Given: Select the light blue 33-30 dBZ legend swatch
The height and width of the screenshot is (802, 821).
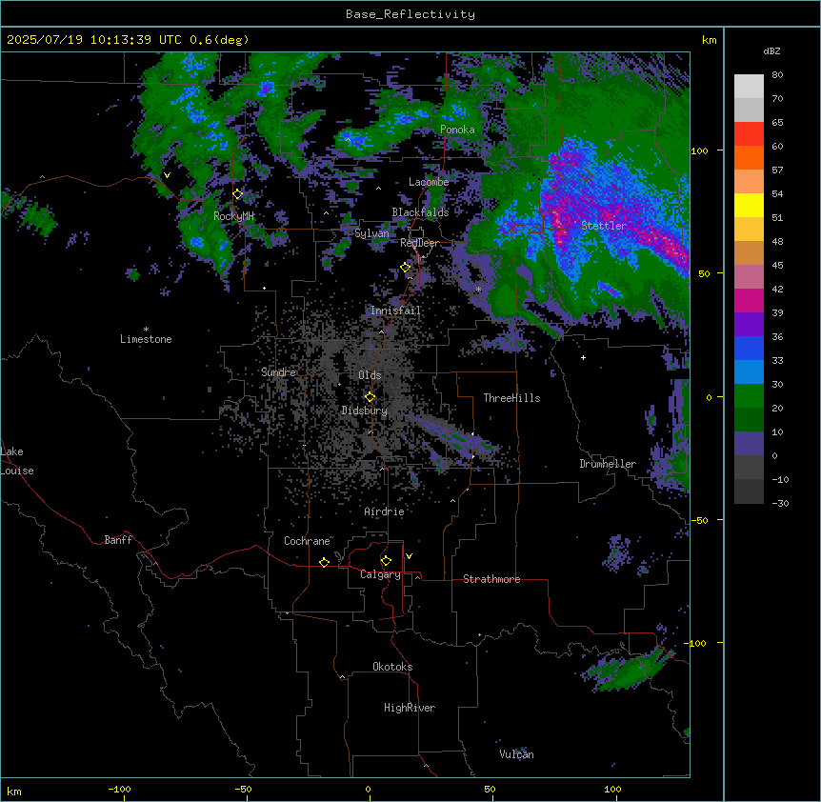Looking at the screenshot, I should pos(749,372).
